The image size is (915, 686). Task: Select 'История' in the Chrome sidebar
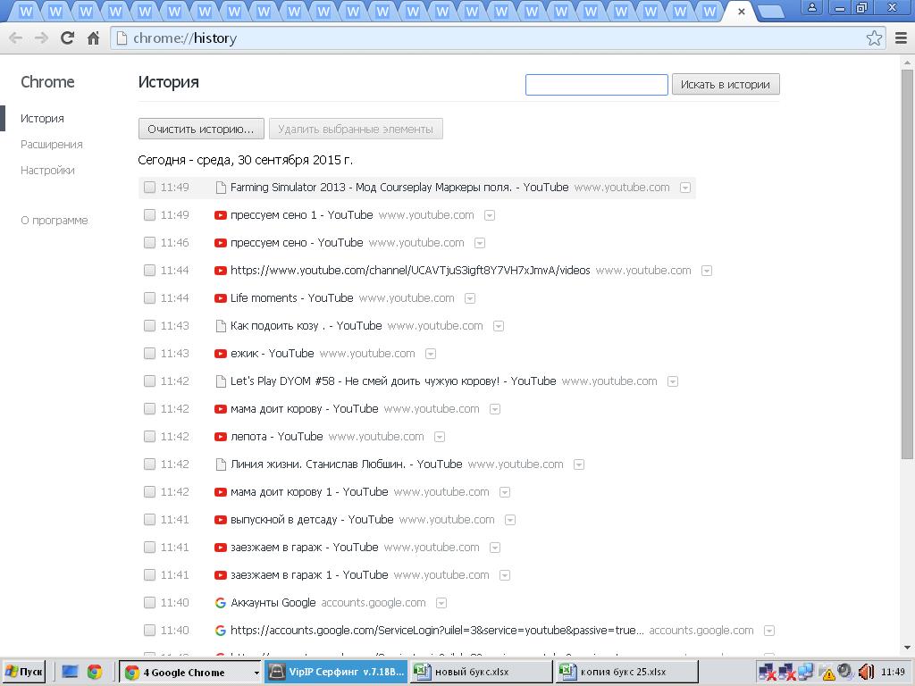[x=42, y=119]
